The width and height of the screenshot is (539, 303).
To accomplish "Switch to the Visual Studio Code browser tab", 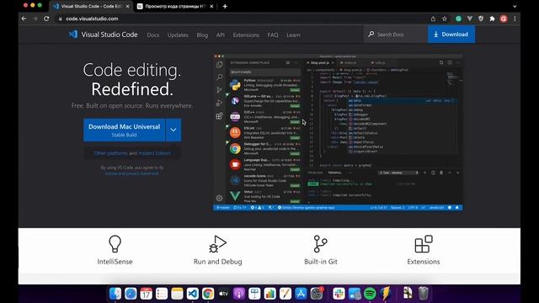I will coord(91,6).
